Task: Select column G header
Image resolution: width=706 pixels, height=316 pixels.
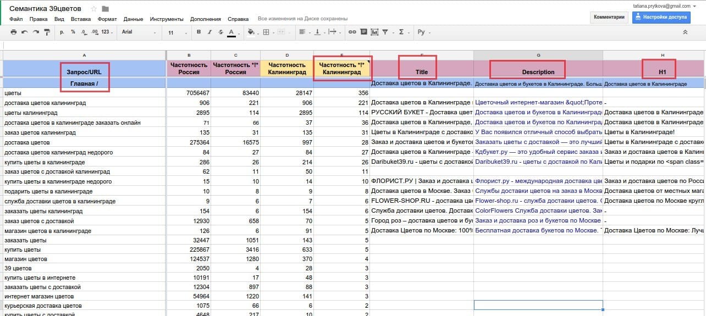Action: point(538,55)
